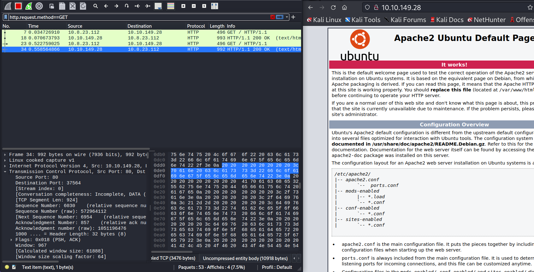Select Window: 967 detail line
This screenshot has height=272, width=534.
31,245
